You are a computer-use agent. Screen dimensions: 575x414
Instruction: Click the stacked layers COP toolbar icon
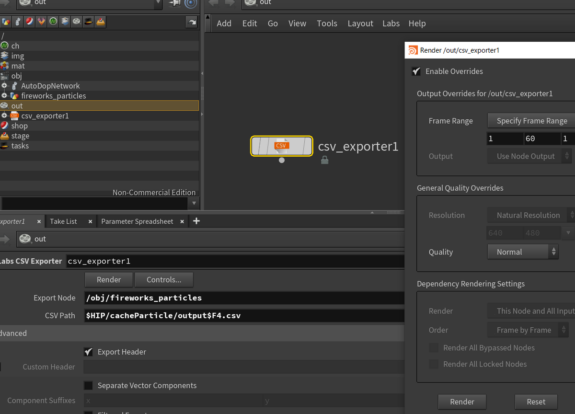(65, 22)
